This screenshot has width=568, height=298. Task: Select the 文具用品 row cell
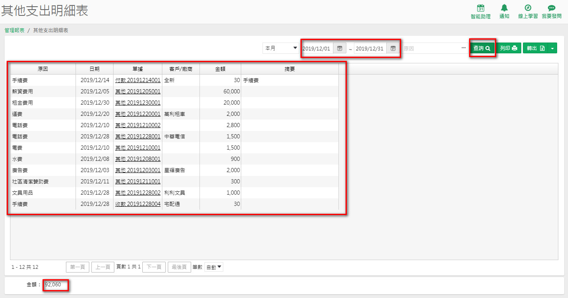(x=43, y=193)
